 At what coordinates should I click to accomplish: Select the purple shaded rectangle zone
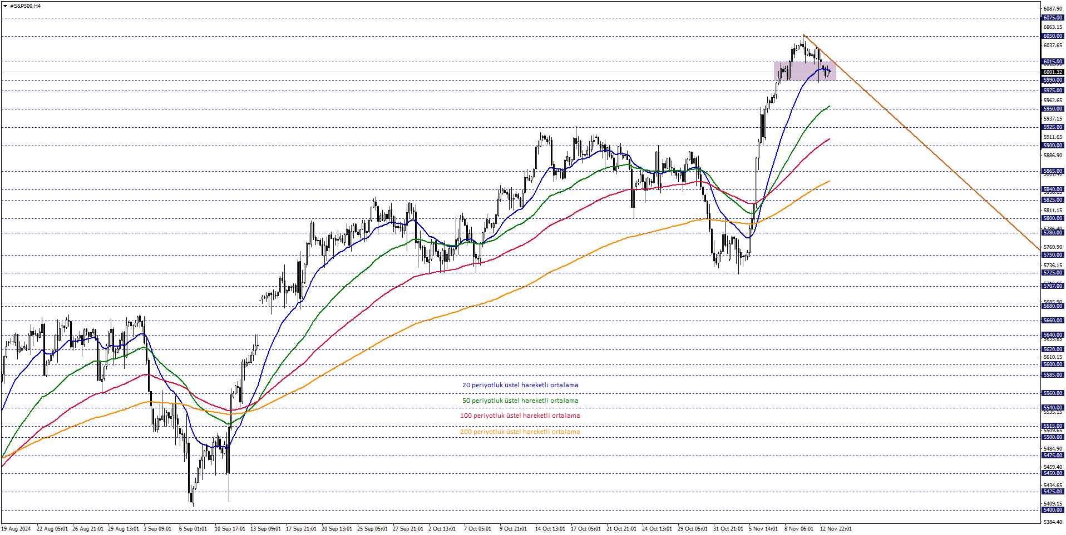tap(805, 71)
